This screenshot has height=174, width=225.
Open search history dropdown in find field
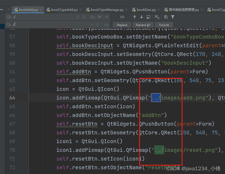(9, 17)
